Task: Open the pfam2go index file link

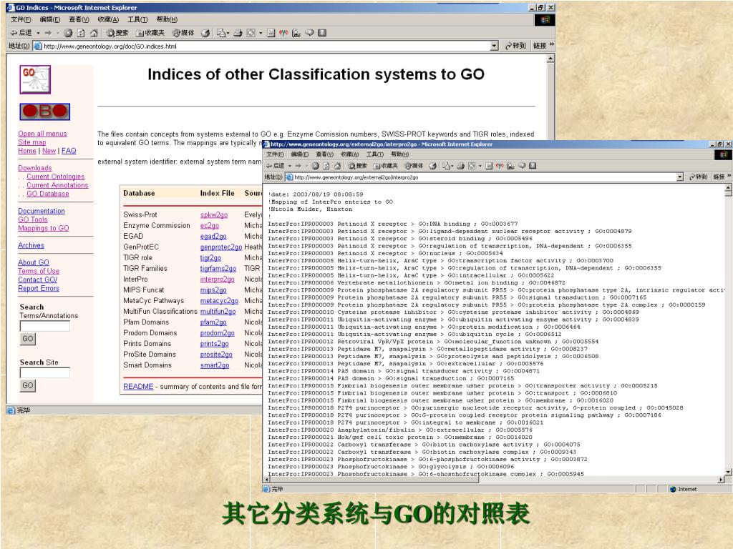Action: click(x=213, y=322)
